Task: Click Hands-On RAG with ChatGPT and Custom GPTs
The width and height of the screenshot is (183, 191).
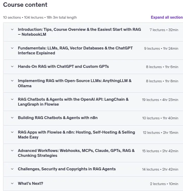Action: 63,67
